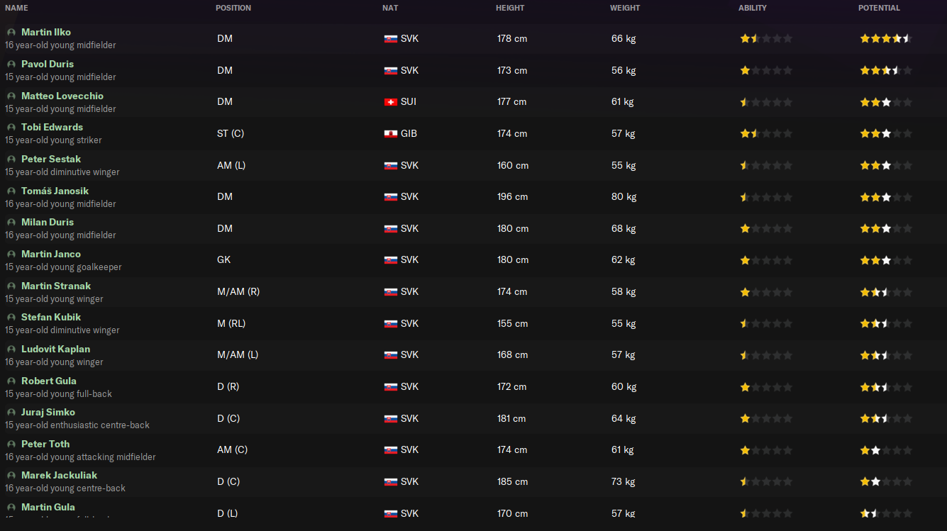Image resolution: width=947 pixels, height=531 pixels.
Task: Sort the list by NAME column
Action: pos(16,9)
